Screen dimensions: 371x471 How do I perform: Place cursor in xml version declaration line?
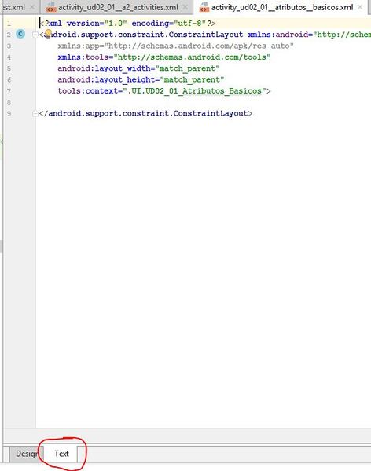pyautogui.click(x=127, y=24)
